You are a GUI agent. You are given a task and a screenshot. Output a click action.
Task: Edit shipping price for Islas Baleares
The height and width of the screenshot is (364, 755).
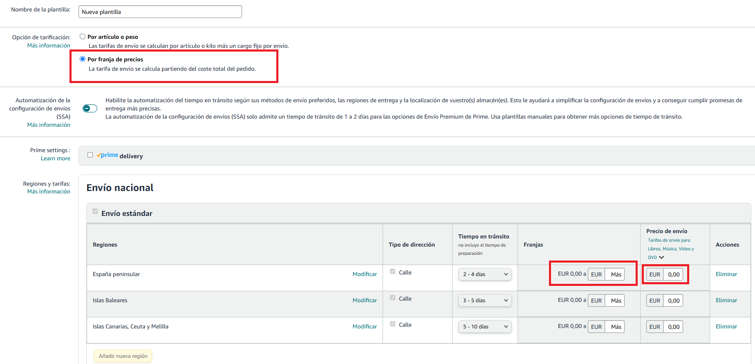pyautogui.click(x=673, y=301)
